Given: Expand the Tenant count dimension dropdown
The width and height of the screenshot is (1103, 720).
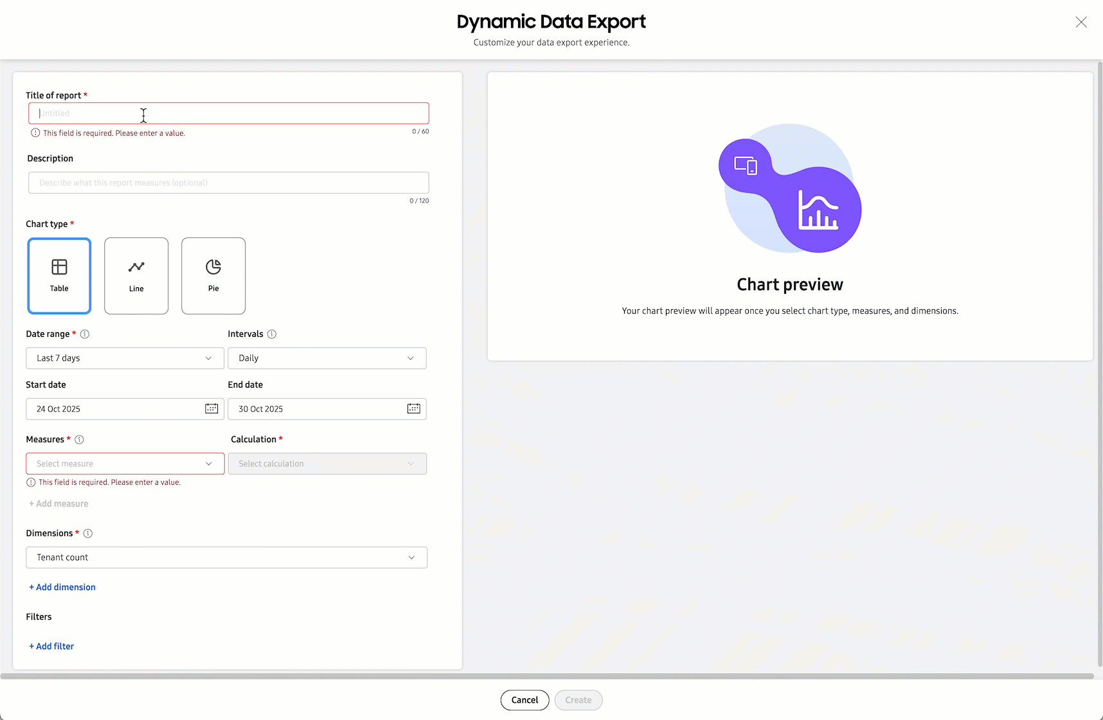Looking at the screenshot, I should tap(226, 557).
